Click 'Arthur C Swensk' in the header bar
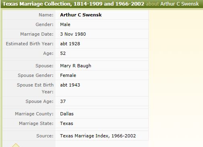 tap(180, 4)
